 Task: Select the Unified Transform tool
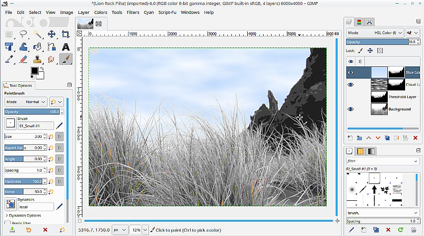(x=9, y=47)
